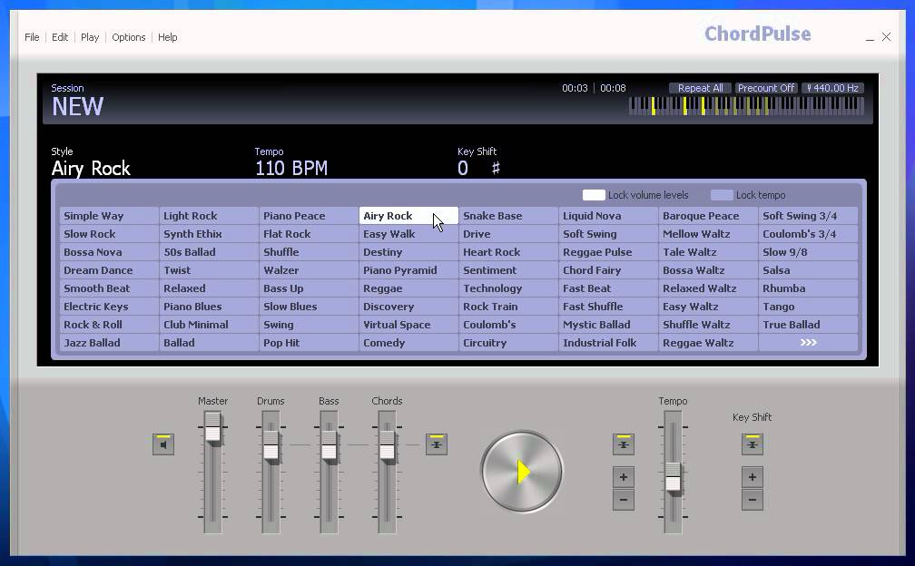Viewport: 915px width, 566px height.
Task: Select the Tango style
Action: [x=808, y=307]
